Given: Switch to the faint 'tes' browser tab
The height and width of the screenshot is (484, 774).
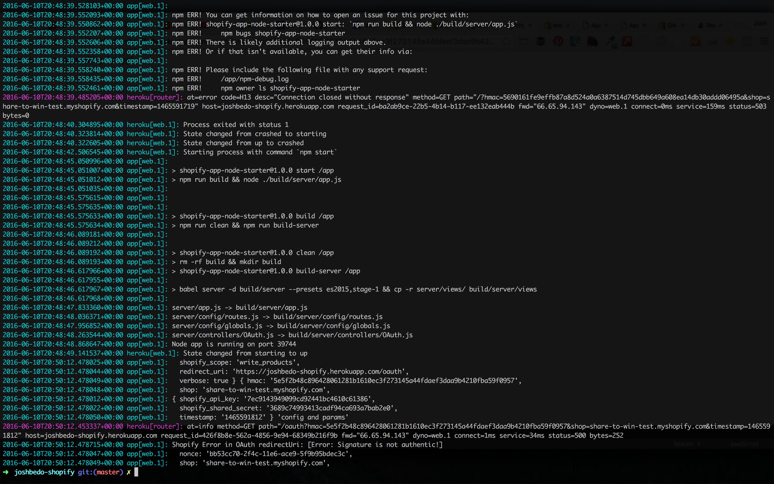Looking at the screenshot, I should (x=557, y=25).
